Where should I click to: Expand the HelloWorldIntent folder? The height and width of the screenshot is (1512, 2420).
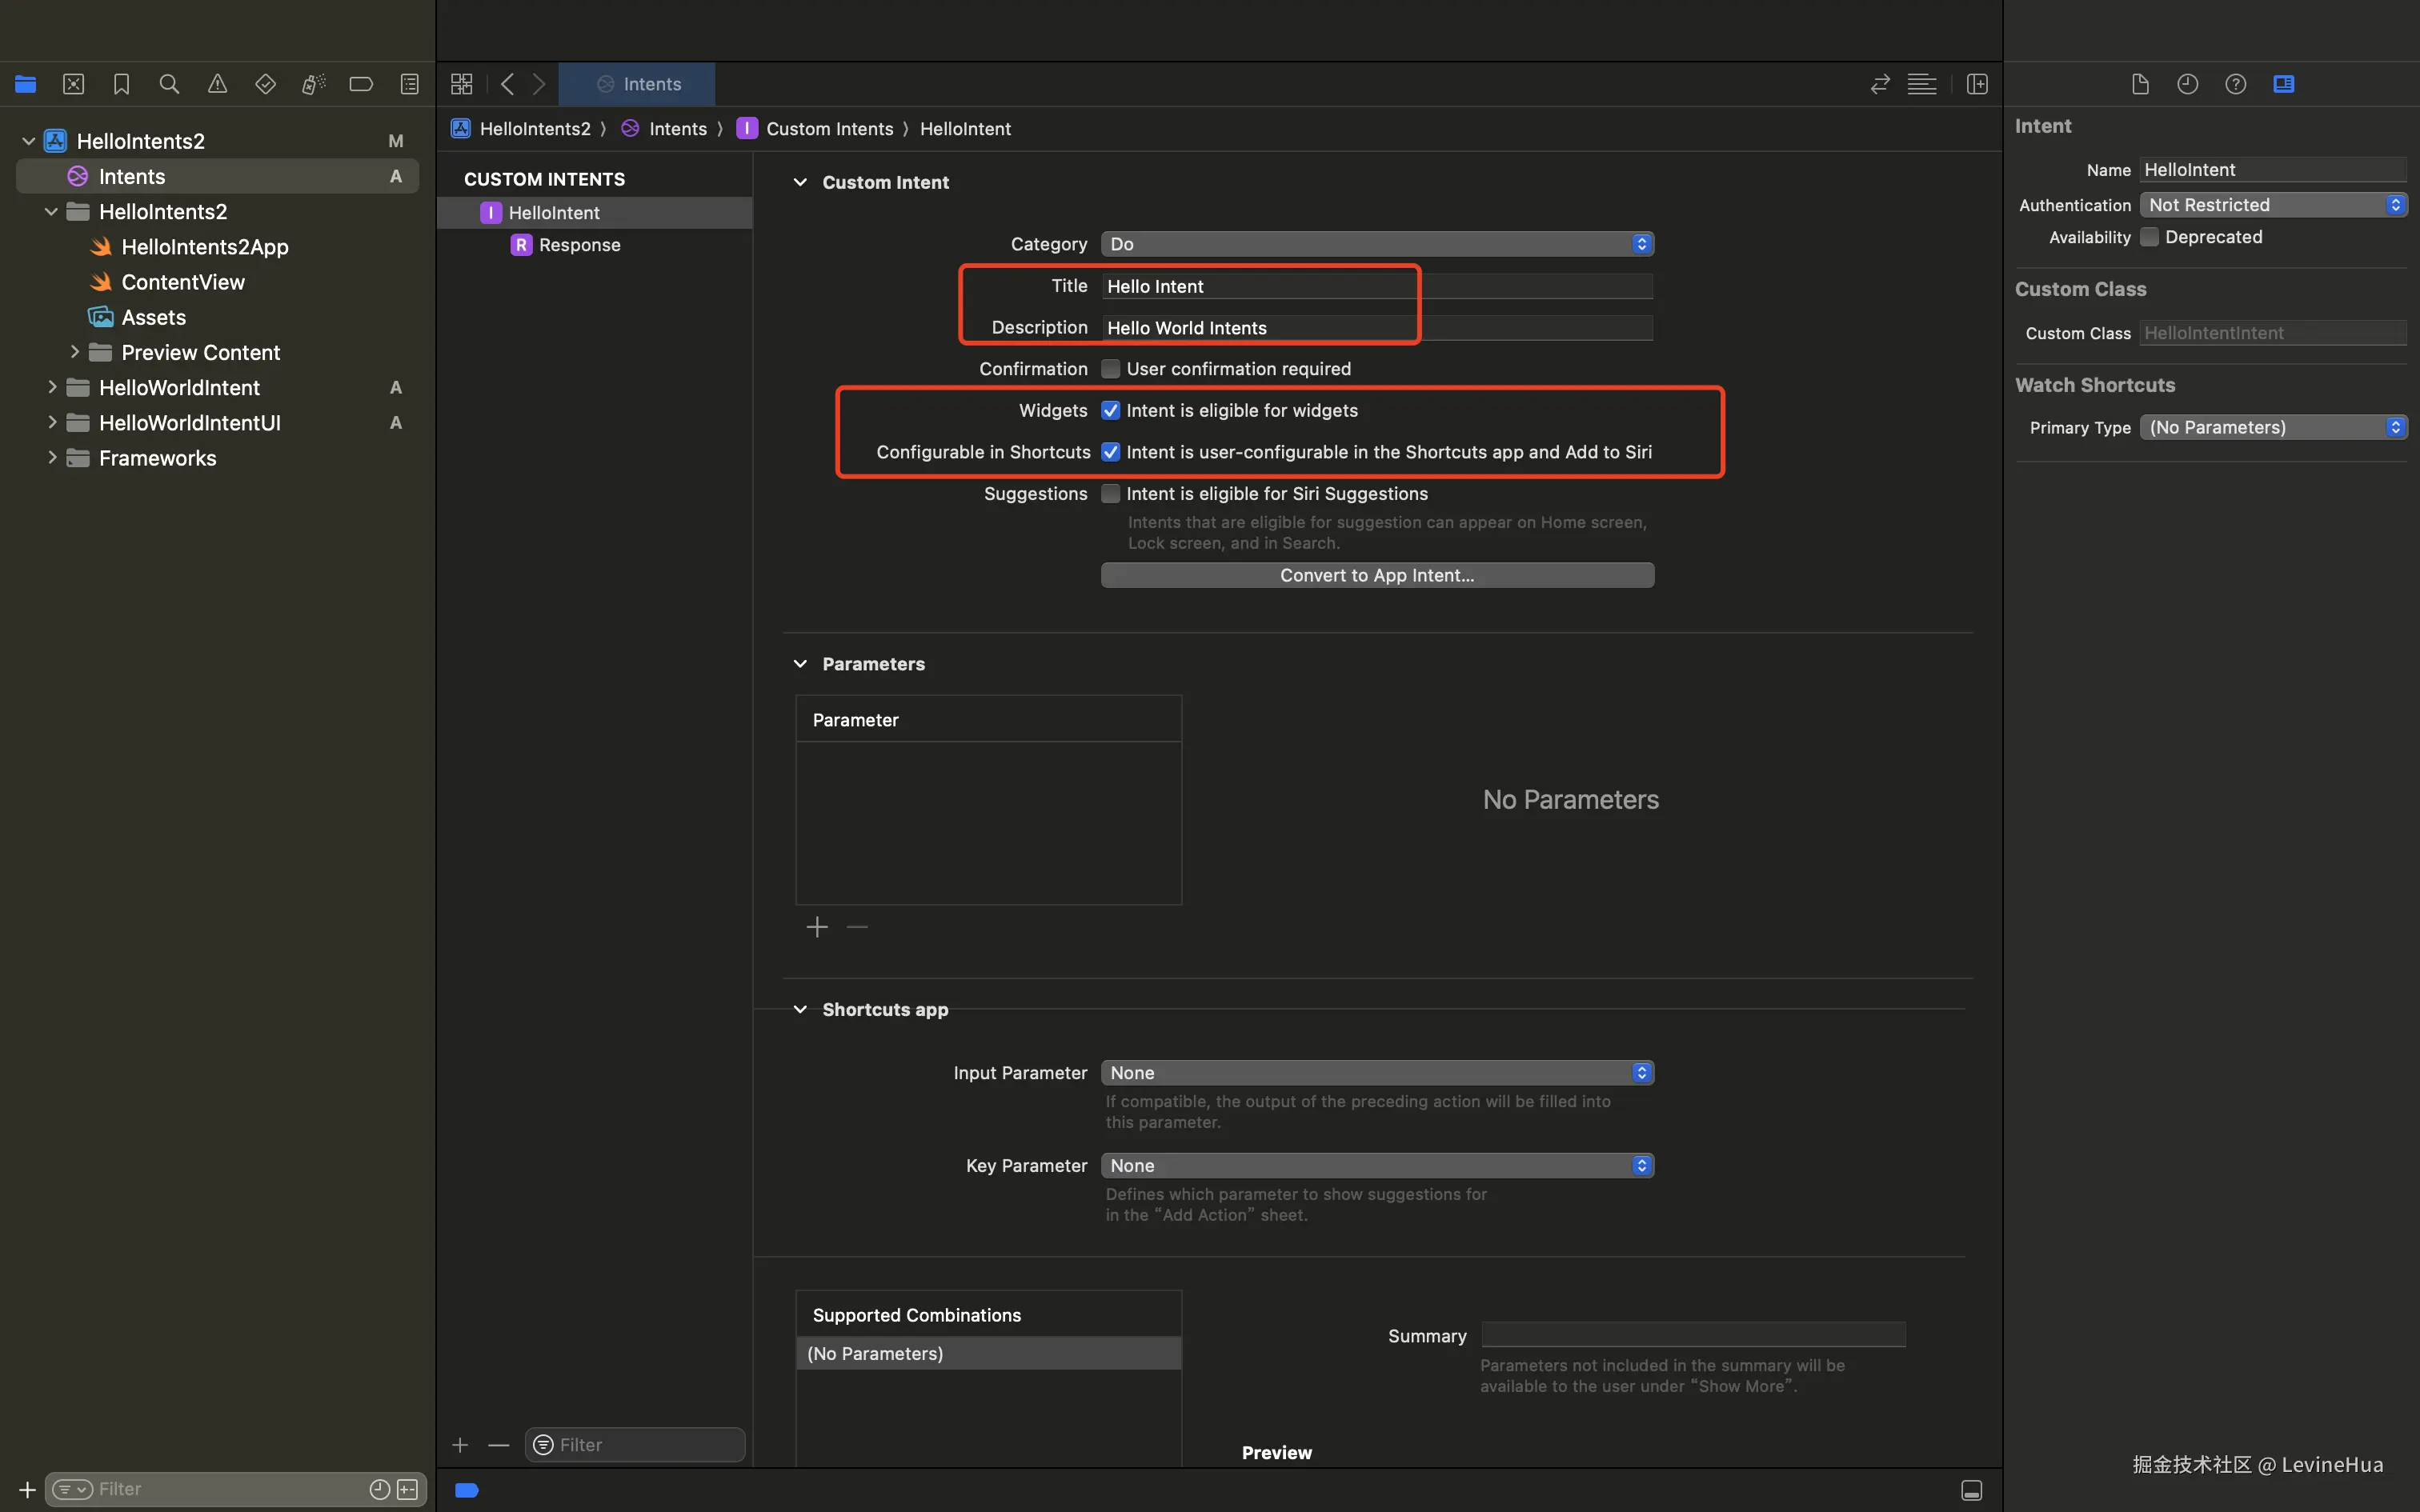tap(52, 387)
